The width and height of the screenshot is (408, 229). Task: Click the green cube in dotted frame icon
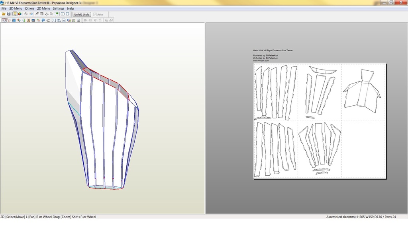point(57,14)
